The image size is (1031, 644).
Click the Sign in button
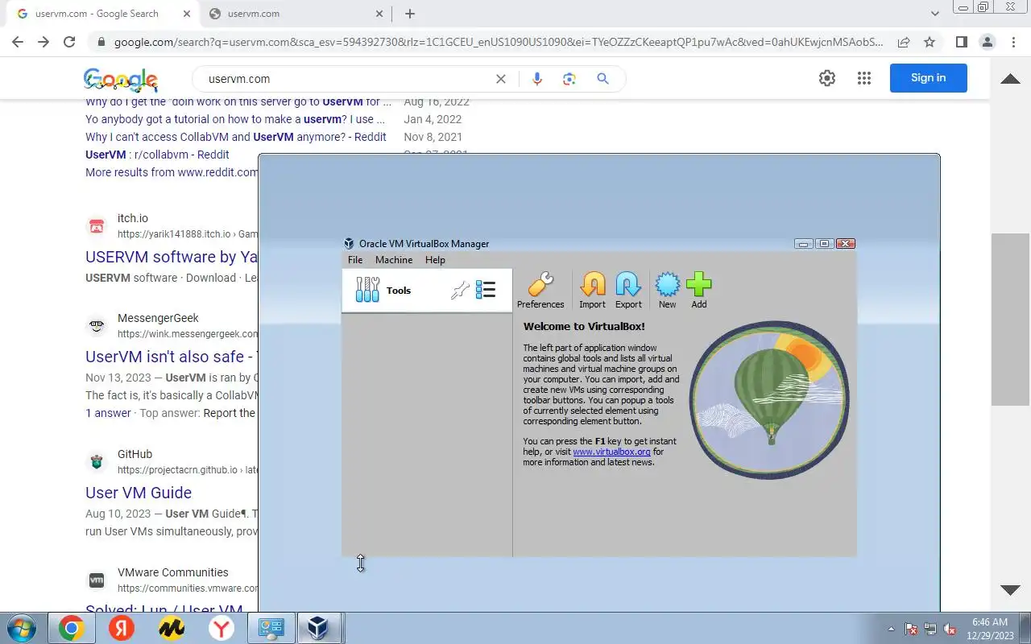pyautogui.click(x=928, y=78)
